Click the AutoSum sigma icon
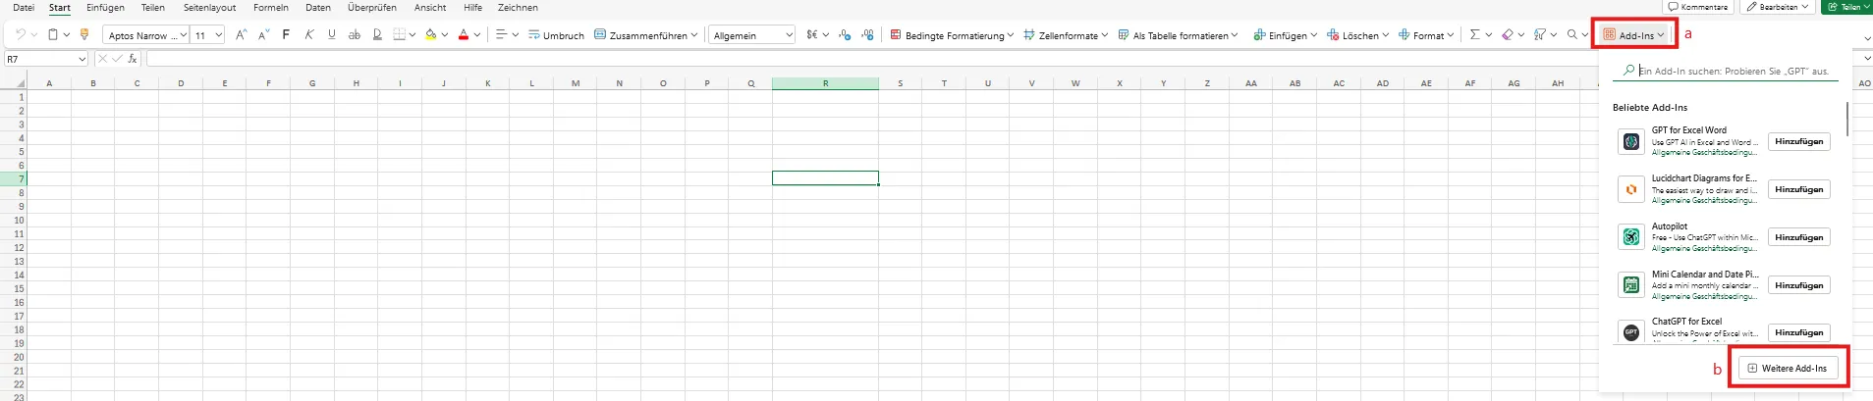The height and width of the screenshot is (401, 1873). point(1474,34)
